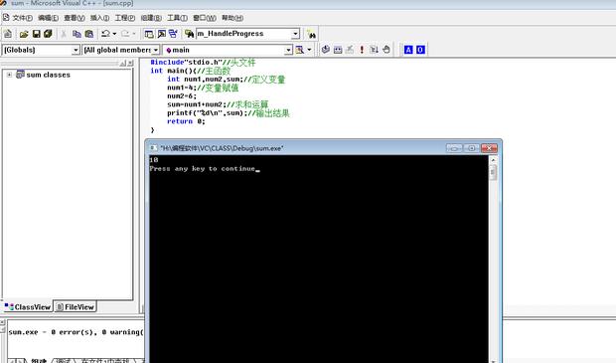Click the console window vertical scrollbar thumb
Image resolution: width=616 pixels, height=363 pixels.
point(493,172)
